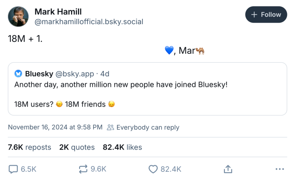Viewport: 291px width, 180px height.
Task: Like the post with heart icon
Action: 153,169
